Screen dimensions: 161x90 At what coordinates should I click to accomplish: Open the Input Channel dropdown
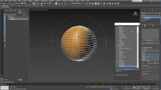(150, 51)
